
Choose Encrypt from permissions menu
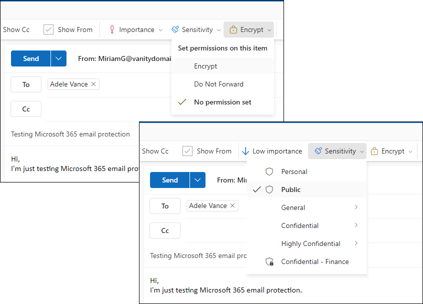click(222, 66)
